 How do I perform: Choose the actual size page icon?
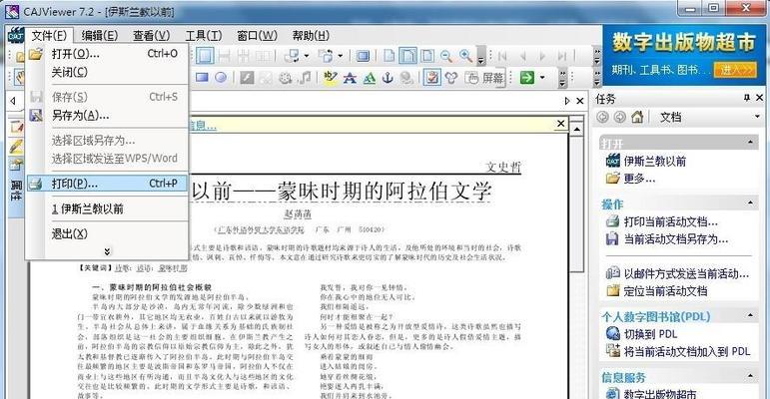[x=388, y=56]
